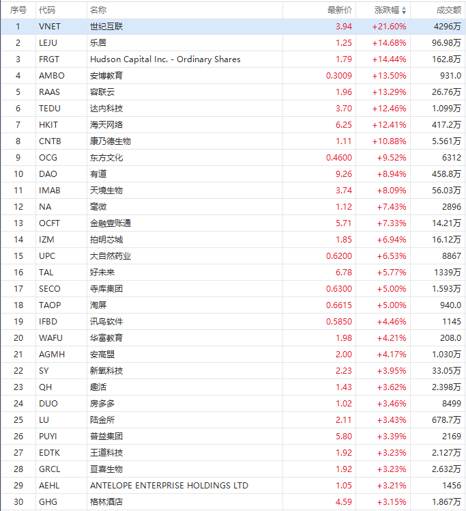Open the 陆金所 stock name
This screenshot has width=466, height=511.
102,419
